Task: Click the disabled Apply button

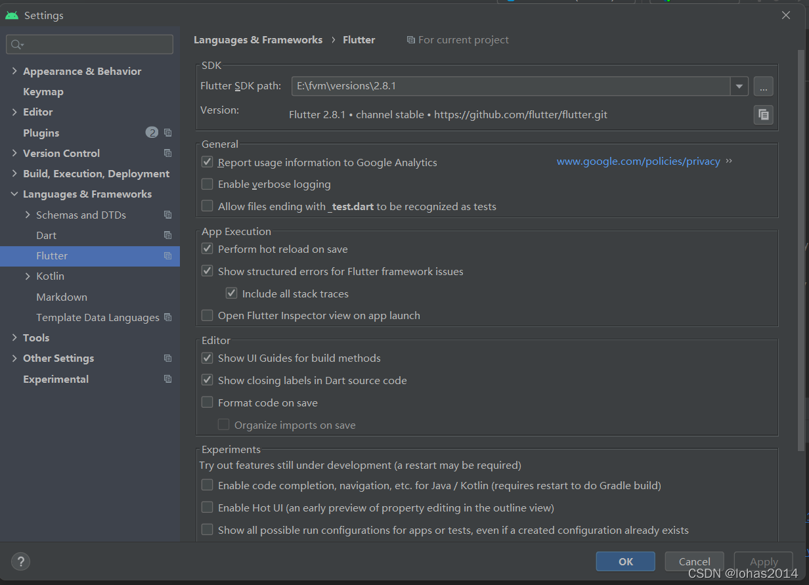Action: point(764,561)
